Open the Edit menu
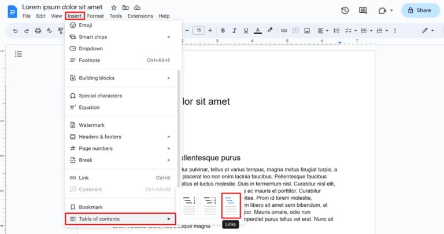This screenshot has width=444, height=234. coord(41,16)
